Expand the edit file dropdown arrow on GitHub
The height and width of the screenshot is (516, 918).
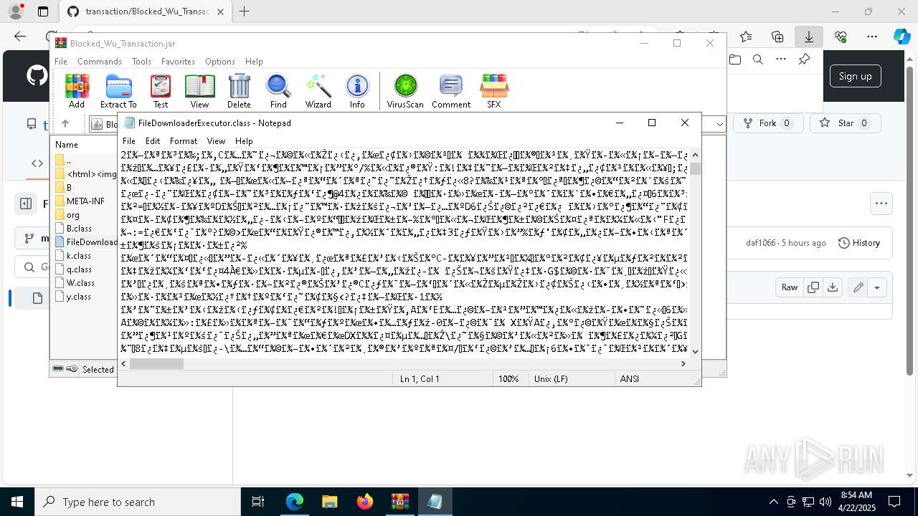(877, 287)
